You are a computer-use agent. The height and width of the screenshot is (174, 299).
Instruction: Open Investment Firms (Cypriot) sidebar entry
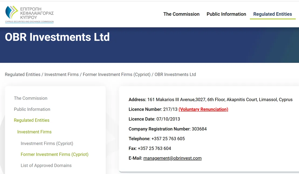(47, 143)
